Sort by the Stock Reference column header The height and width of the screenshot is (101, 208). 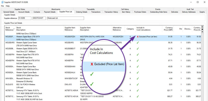point(10,29)
